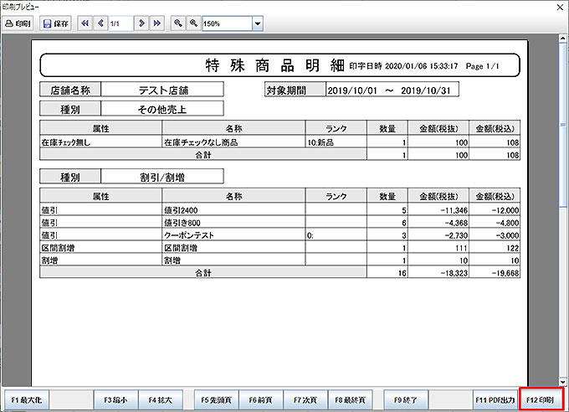Click the zoom in magnifier icon

tap(193, 24)
